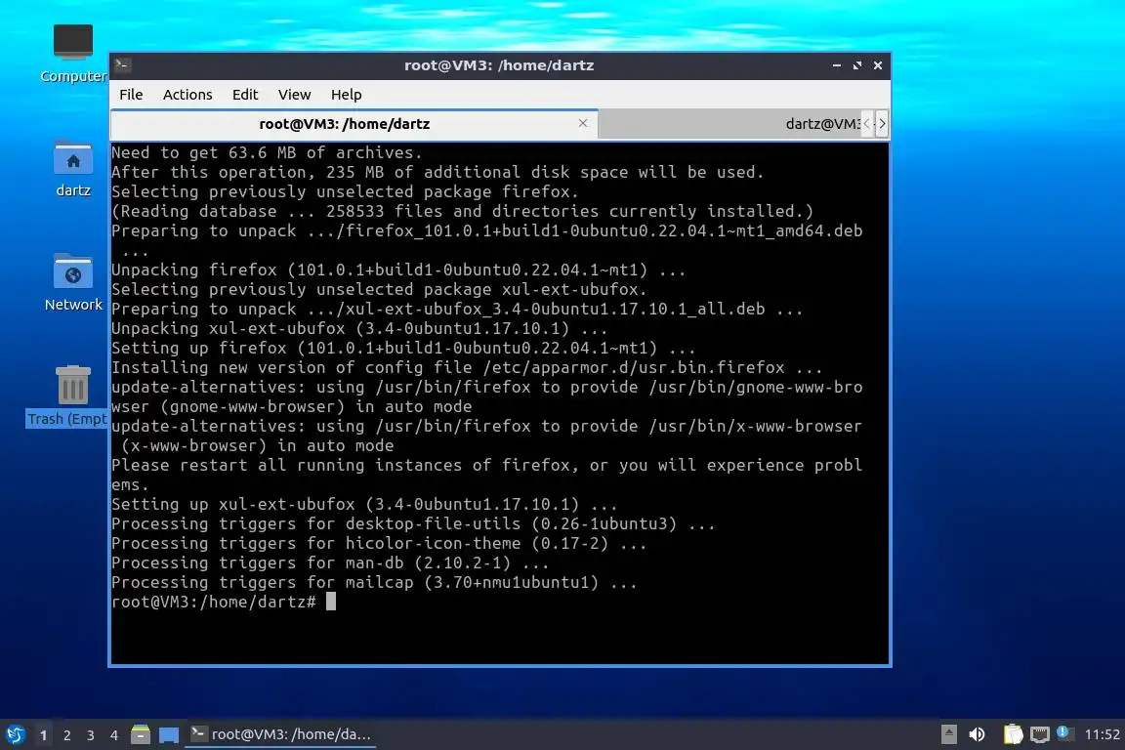The width and height of the screenshot is (1125, 750).
Task: Click the 'Installing new version of config file' line
Action: 467,367
